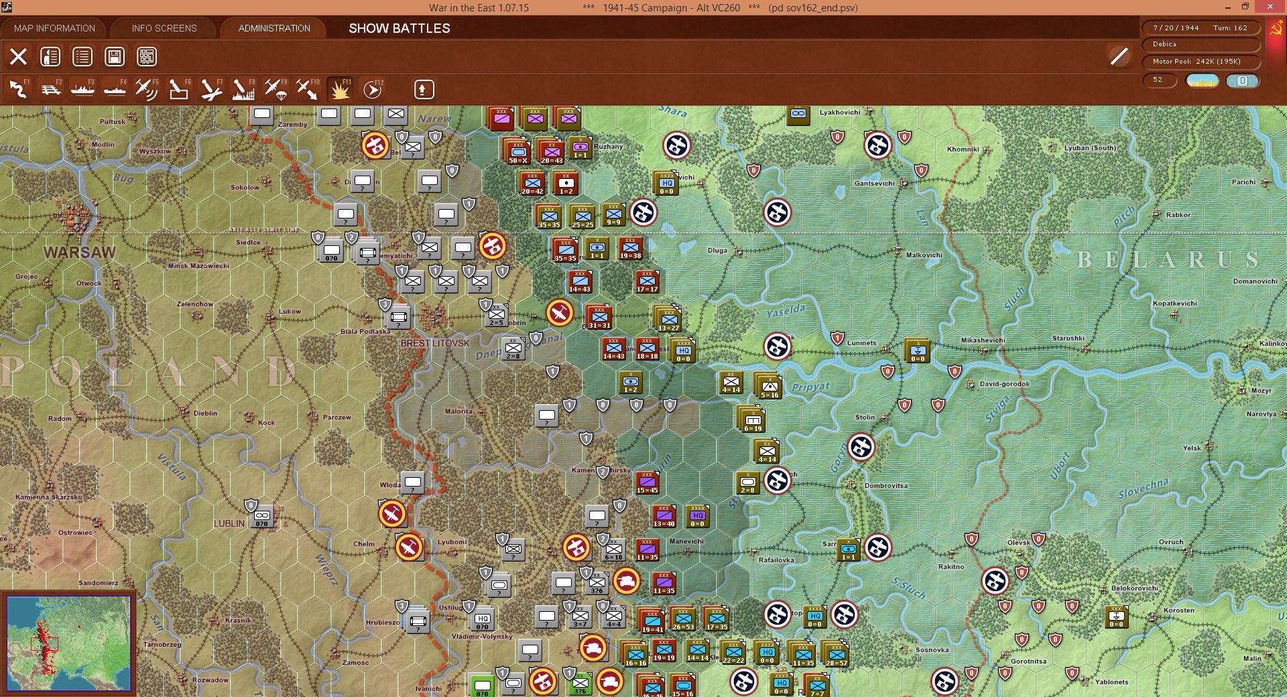Select the Soviet unit labeled 22=22
The height and width of the screenshot is (697, 1287).
[x=733, y=653]
